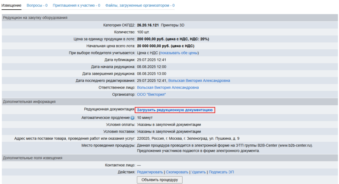Open organizer ООО "Виктория" link
Viewport: 339px width, 184px height.
(151, 94)
